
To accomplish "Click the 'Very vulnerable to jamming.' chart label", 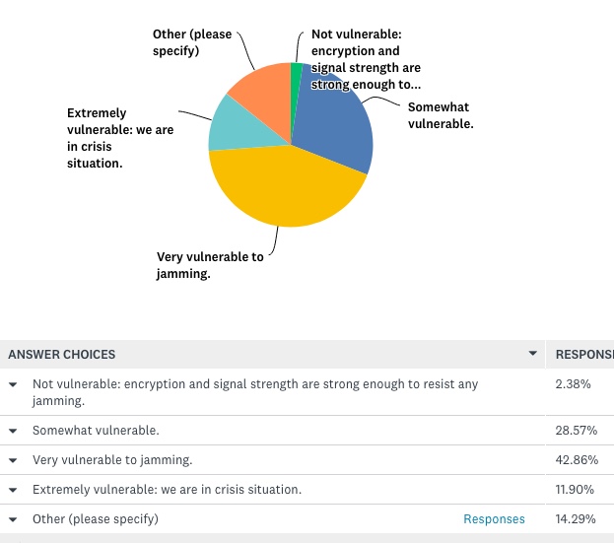I will (x=210, y=265).
